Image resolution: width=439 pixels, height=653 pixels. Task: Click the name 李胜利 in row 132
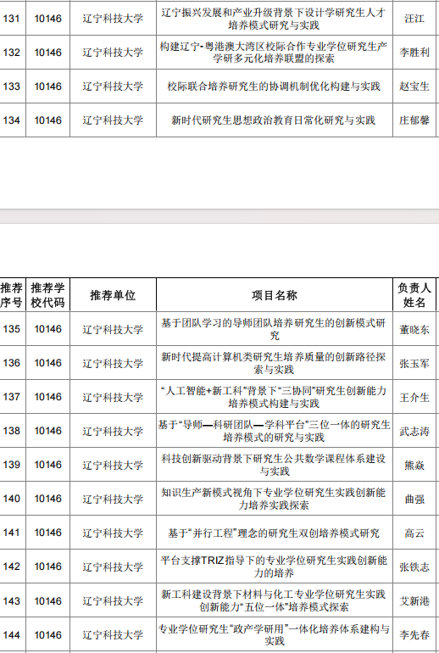[414, 53]
